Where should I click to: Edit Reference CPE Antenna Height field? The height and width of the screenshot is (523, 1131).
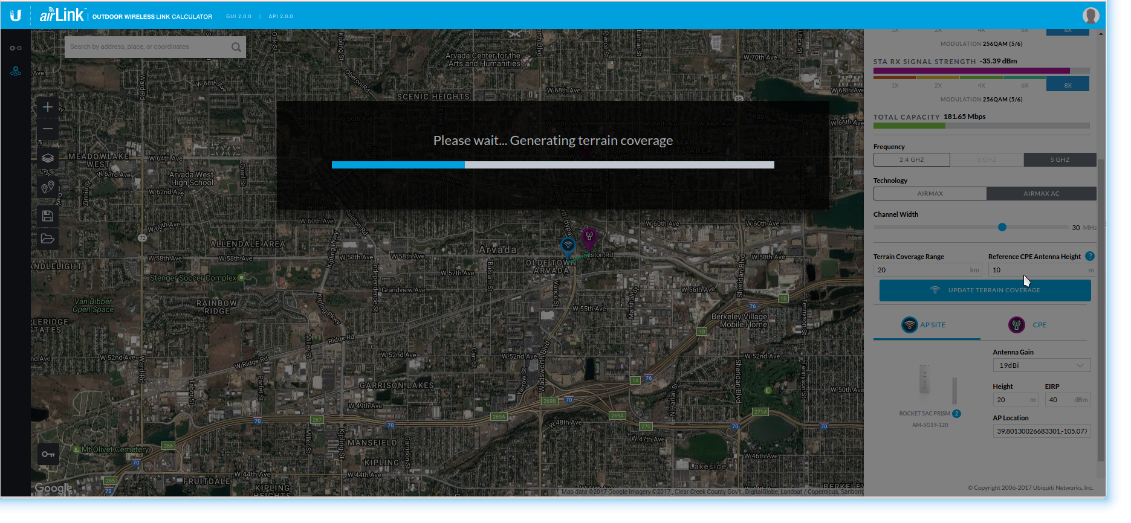tap(1042, 270)
